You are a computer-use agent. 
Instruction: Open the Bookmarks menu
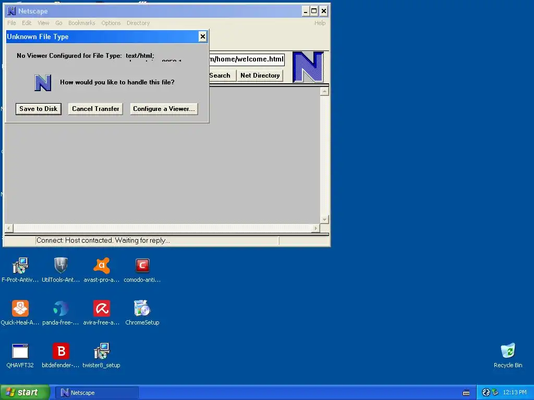[x=82, y=23]
